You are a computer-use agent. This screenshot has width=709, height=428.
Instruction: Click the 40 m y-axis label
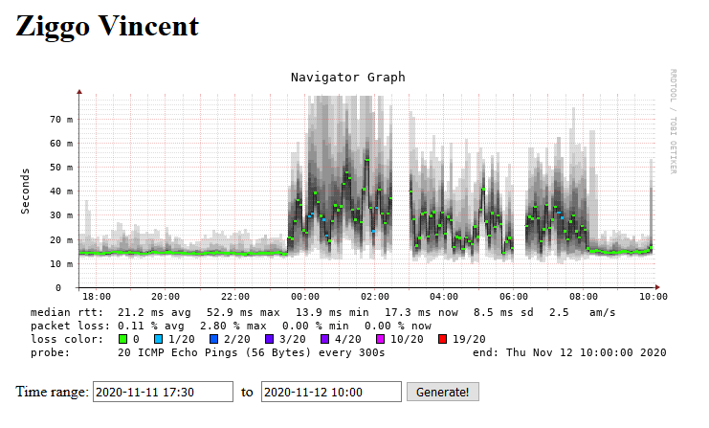tap(61, 191)
